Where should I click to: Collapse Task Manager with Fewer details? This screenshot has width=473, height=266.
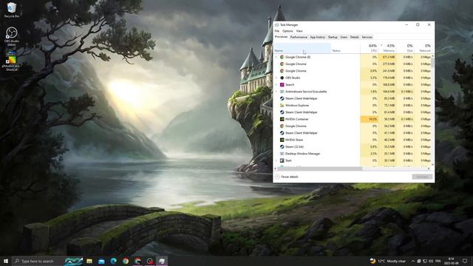tap(287, 177)
